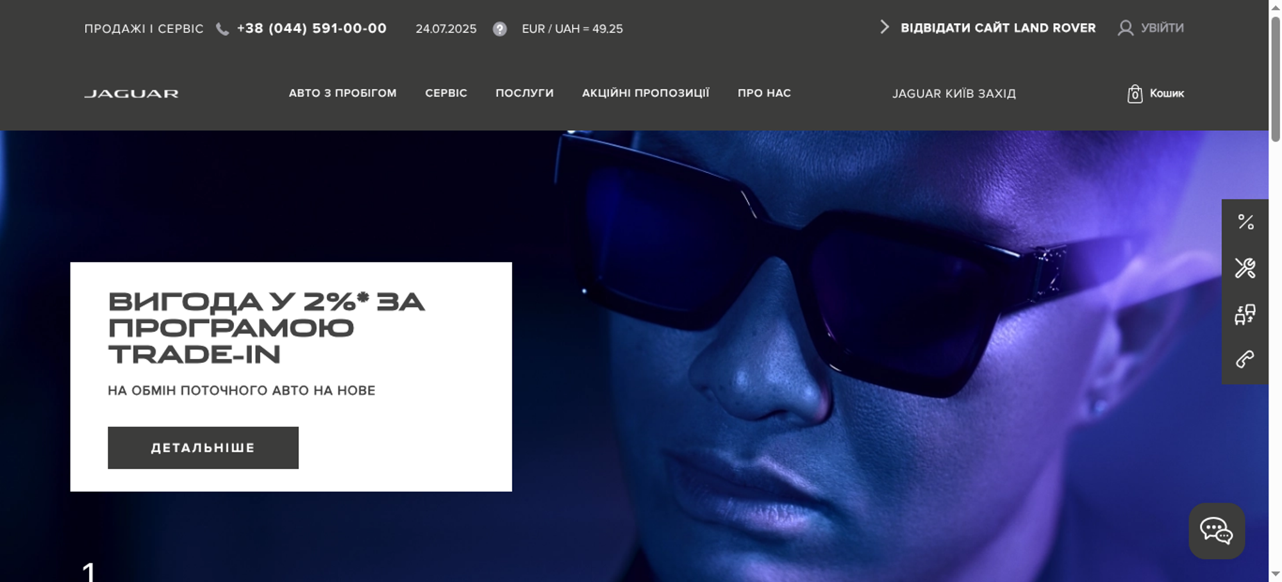The image size is (1282, 582).
Task: Click the phone handset icon
Action: (222, 29)
